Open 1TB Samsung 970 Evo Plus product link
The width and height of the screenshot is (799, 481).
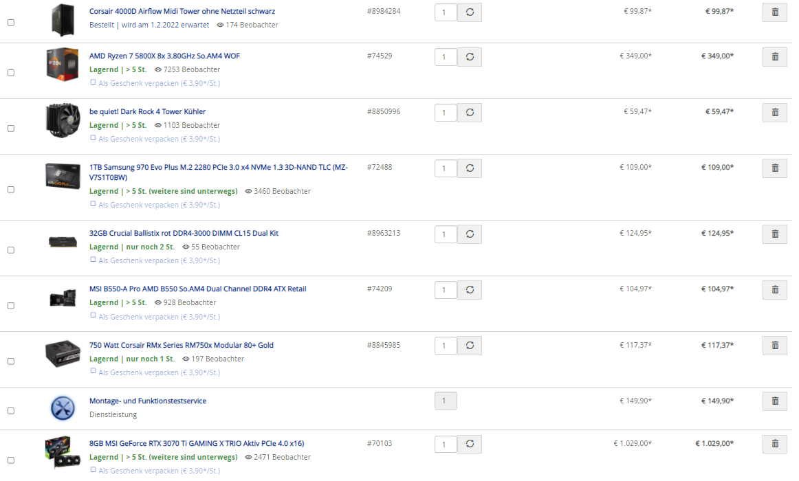click(219, 172)
